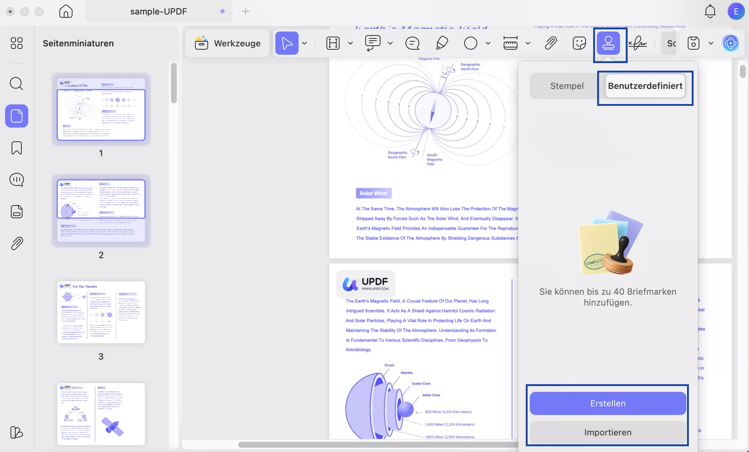Open the search panel in the sidebar
This screenshot has width=749, height=452.
click(16, 84)
